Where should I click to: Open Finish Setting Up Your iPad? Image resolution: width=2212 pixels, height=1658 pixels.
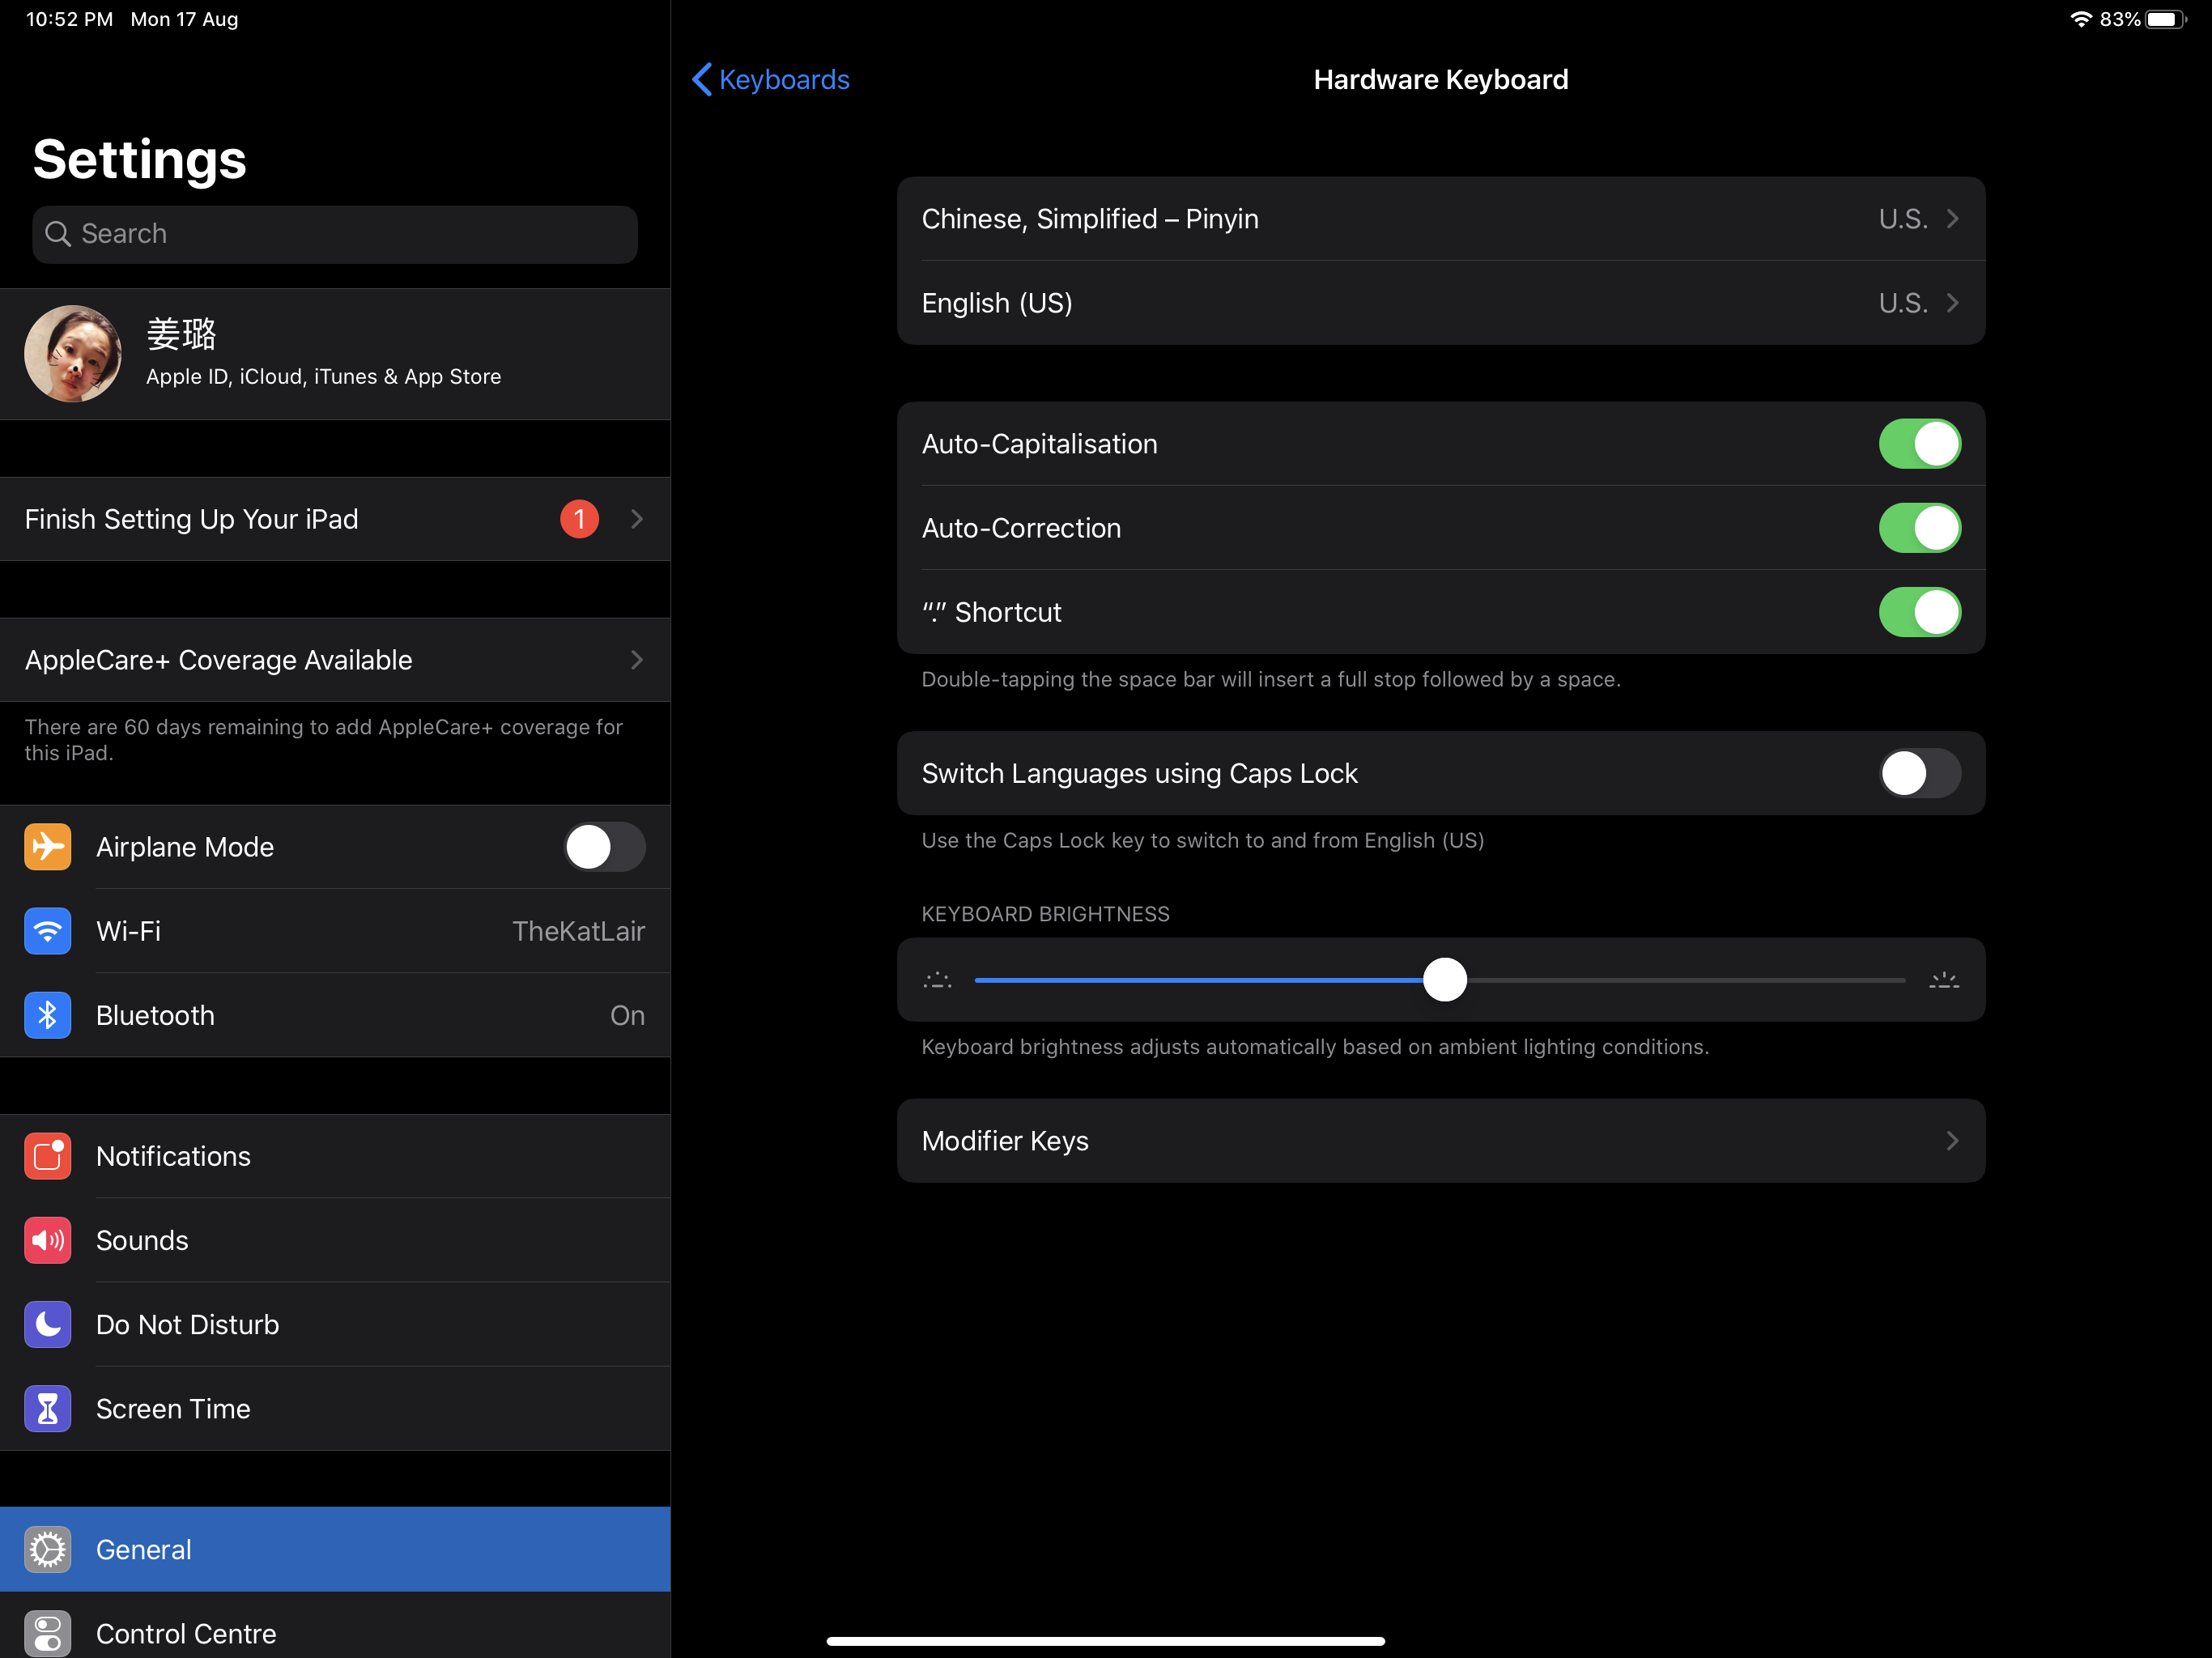coord(334,519)
